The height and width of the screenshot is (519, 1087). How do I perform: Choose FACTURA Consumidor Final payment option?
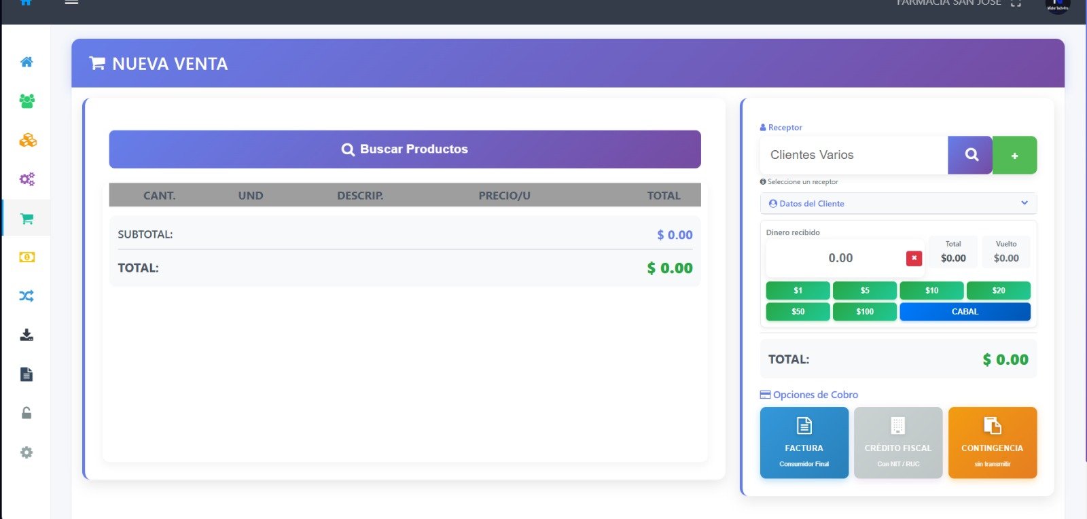point(804,442)
